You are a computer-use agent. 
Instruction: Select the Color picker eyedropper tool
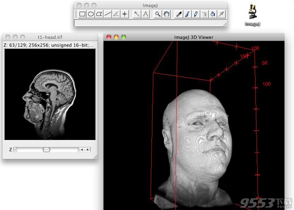click(179, 14)
